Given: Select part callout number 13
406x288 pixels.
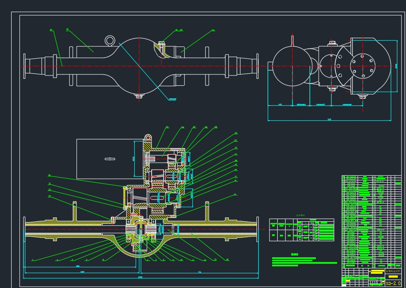Looking at the screenshot, I should pyautogui.click(x=215, y=259).
